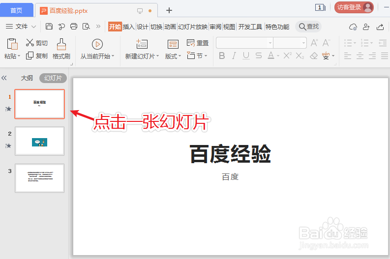390x259 pixels.
Task: Open 从当前开始 dropdown arrow
Action: coord(113,56)
